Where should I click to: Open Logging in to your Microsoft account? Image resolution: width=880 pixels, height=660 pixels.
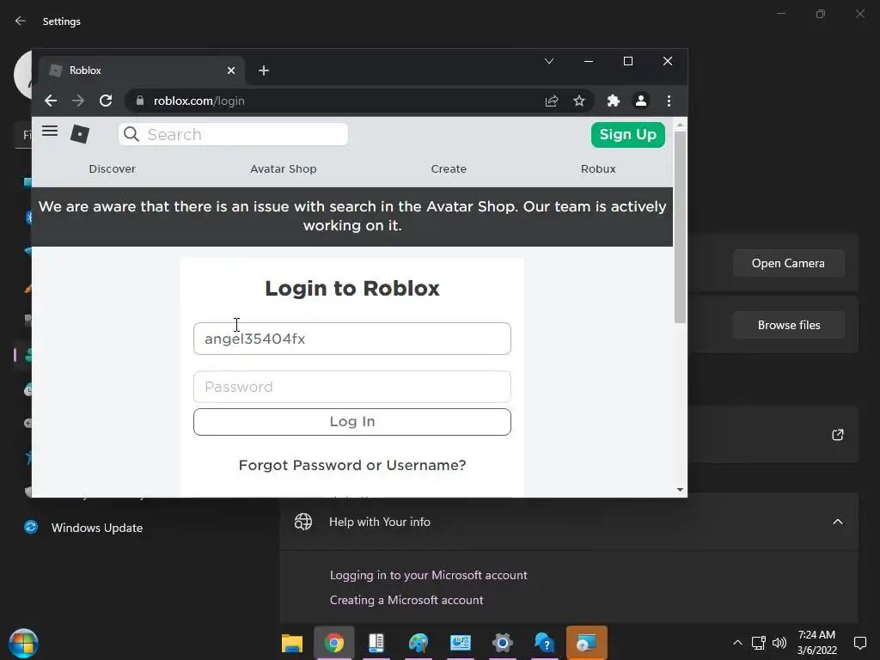point(428,575)
